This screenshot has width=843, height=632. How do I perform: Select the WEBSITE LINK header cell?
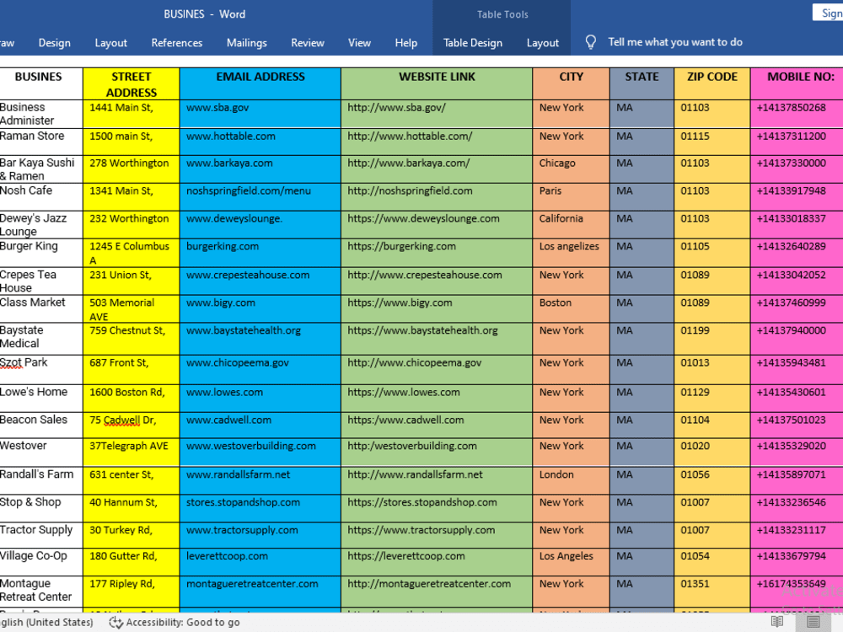tap(437, 83)
